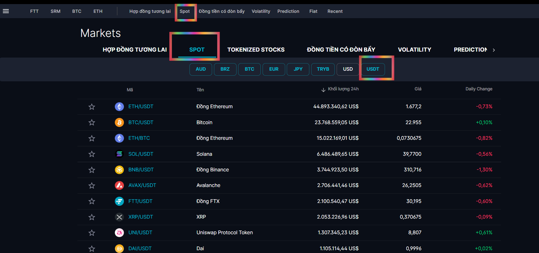
Task: Switch to ĐỒNG TIỀN CÓ ĐÒN BẨY tab
Action: [341, 50]
